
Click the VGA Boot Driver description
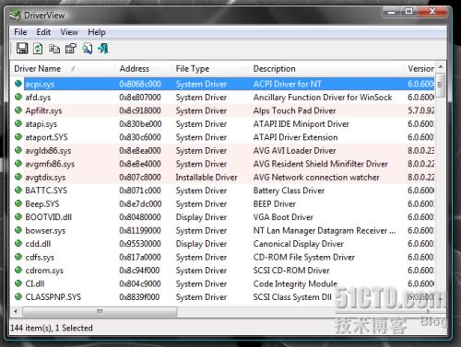coord(283,217)
